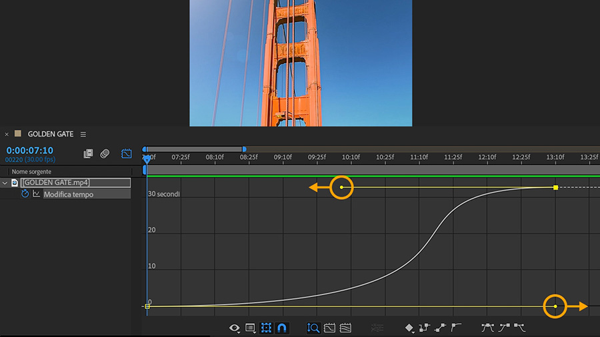Collapse the GOLDEN GATE.mp4 layer

[x=5, y=183]
